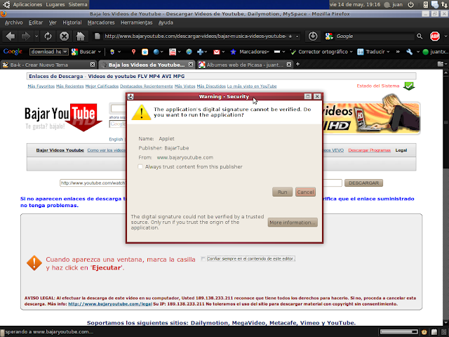Screen dimensions: 449x337
Task: Go to the Firefox home page
Action: tap(80, 37)
